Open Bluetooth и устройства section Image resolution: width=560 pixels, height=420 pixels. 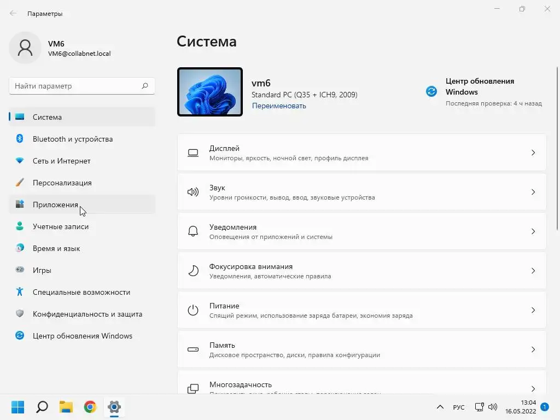tap(82, 138)
